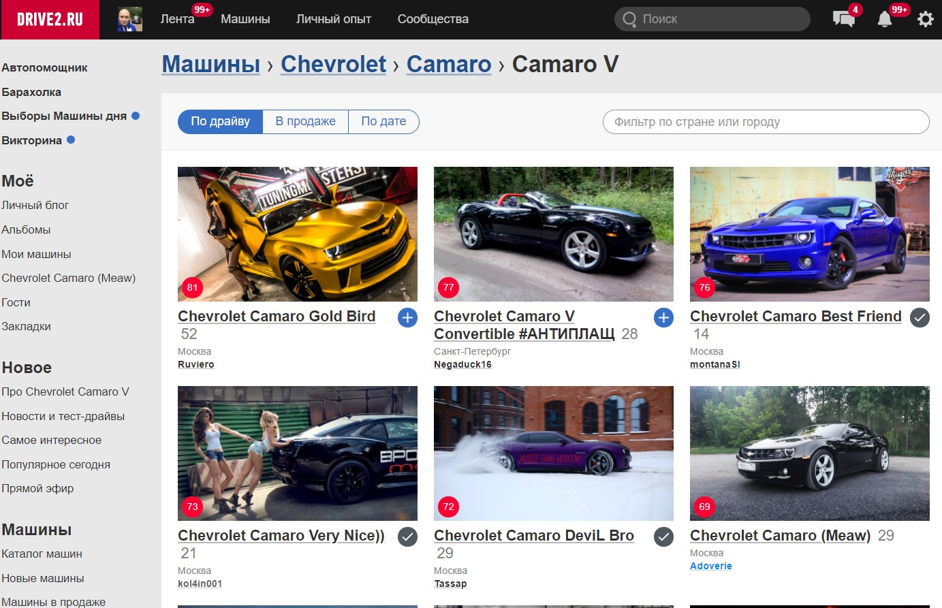
Task: Open Chevrolet Camaro Best Friend title link
Action: (796, 317)
